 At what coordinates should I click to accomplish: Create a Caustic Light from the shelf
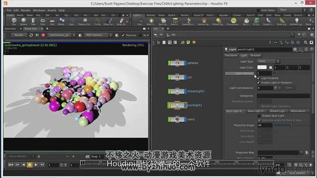[x=268, y=21]
